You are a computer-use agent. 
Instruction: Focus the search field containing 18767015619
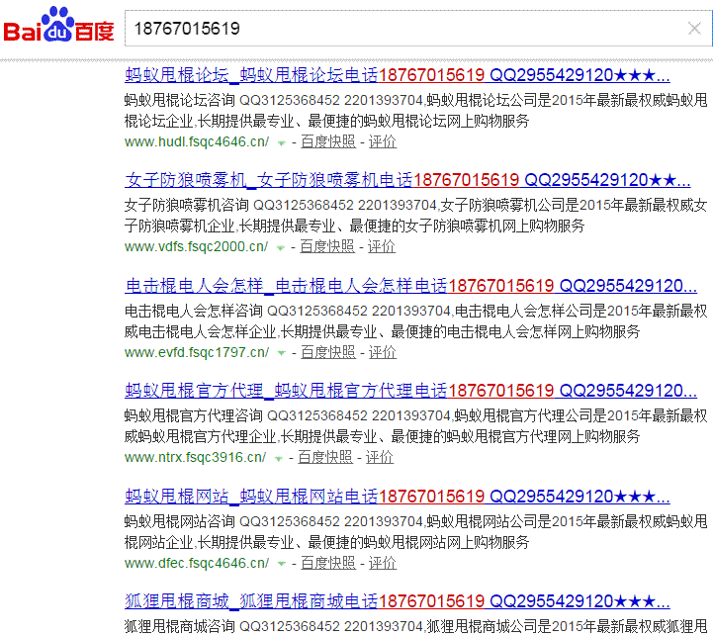coord(418,28)
